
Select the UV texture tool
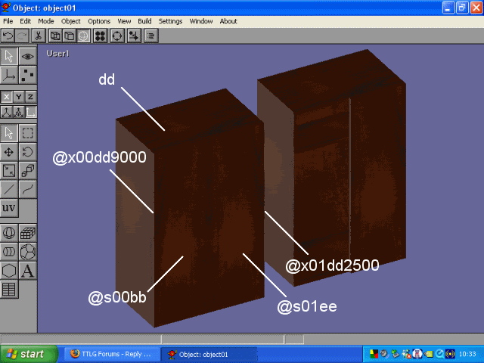pyautogui.click(x=9, y=208)
